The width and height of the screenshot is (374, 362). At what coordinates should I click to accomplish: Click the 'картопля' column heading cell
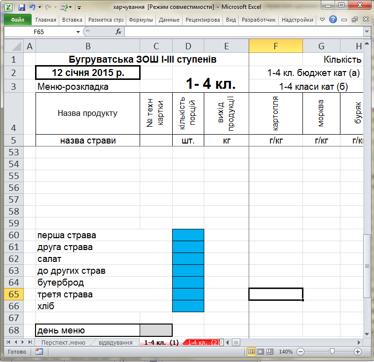click(x=276, y=113)
